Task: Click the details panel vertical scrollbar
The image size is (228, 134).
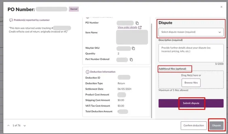Action: (152, 71)
